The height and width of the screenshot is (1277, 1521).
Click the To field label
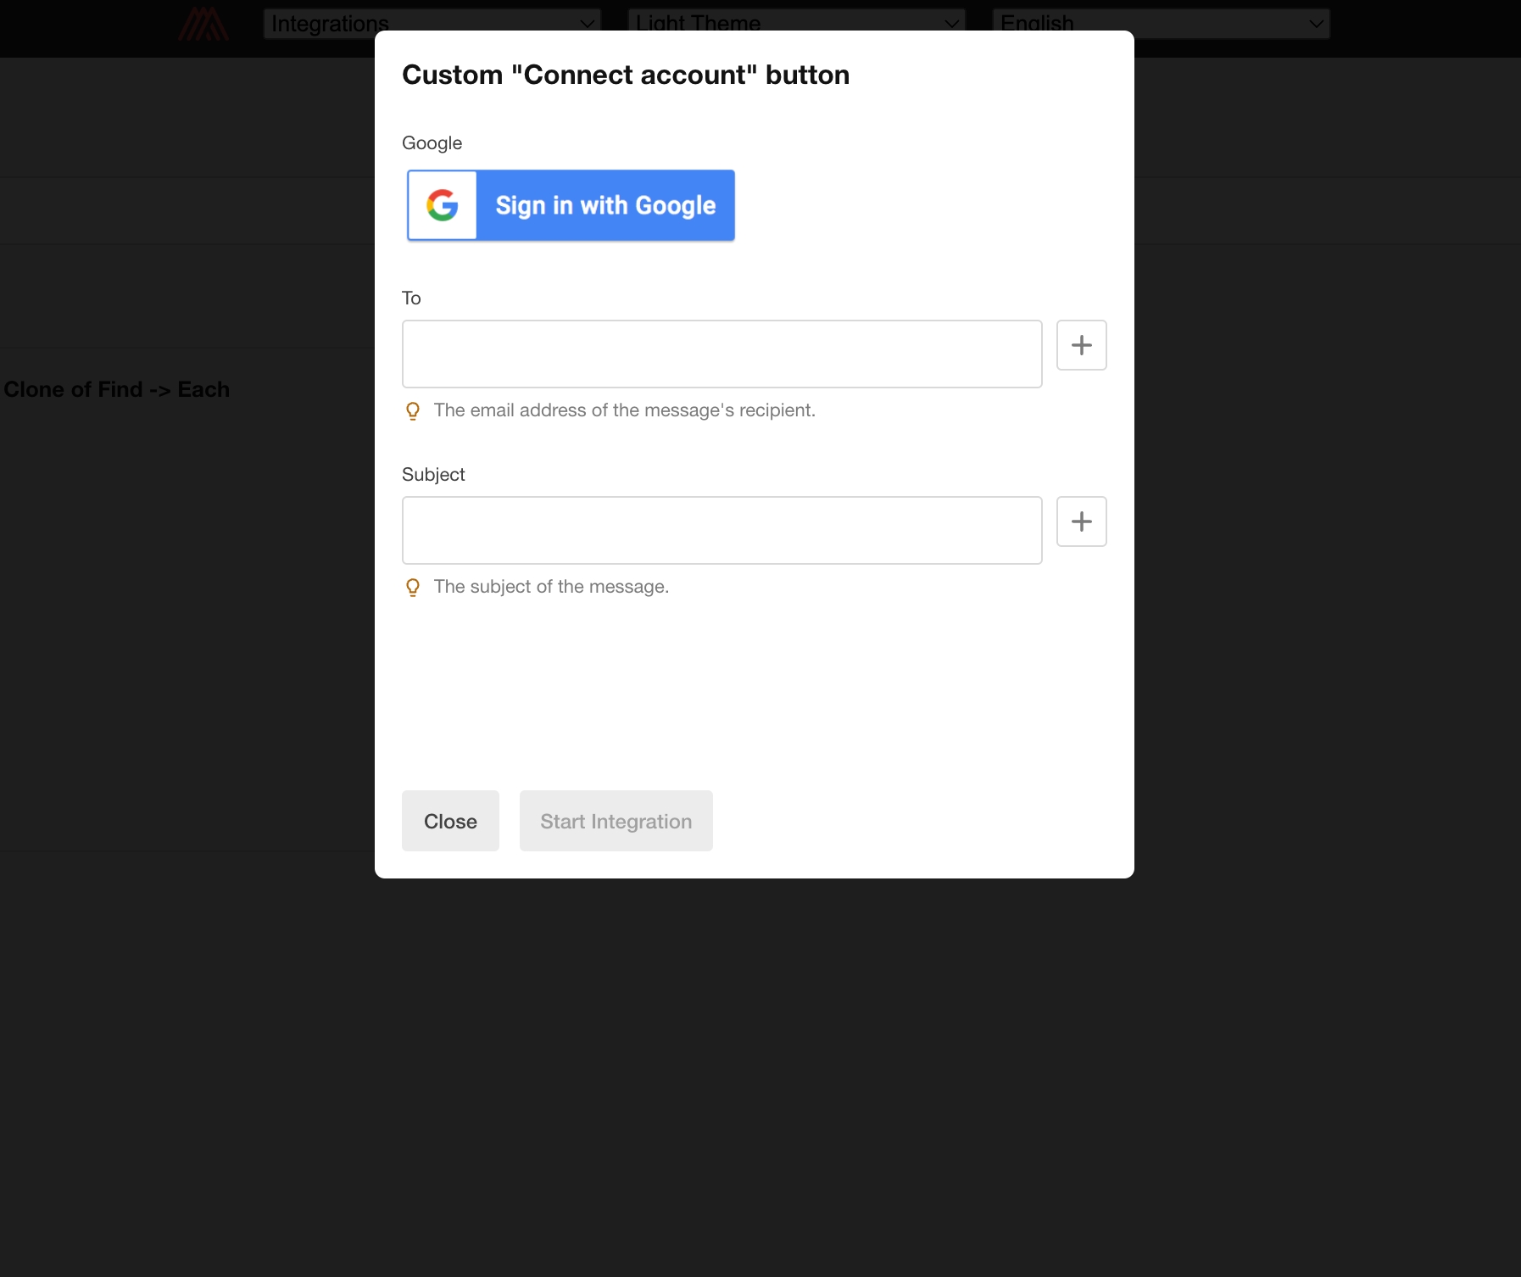411,298
